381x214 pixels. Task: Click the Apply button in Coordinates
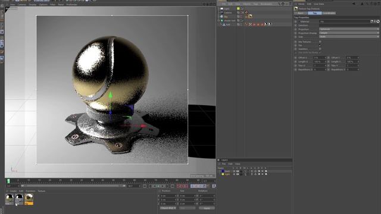pyautogui.click(x=207, y=208)
